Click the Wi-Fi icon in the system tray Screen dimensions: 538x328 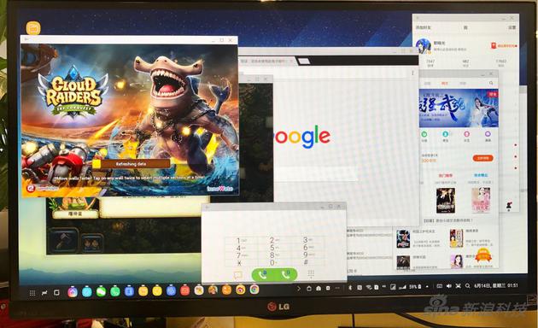point(369,287)
